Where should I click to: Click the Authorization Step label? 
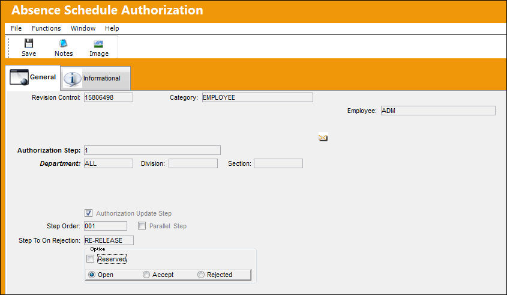point(49,150)
